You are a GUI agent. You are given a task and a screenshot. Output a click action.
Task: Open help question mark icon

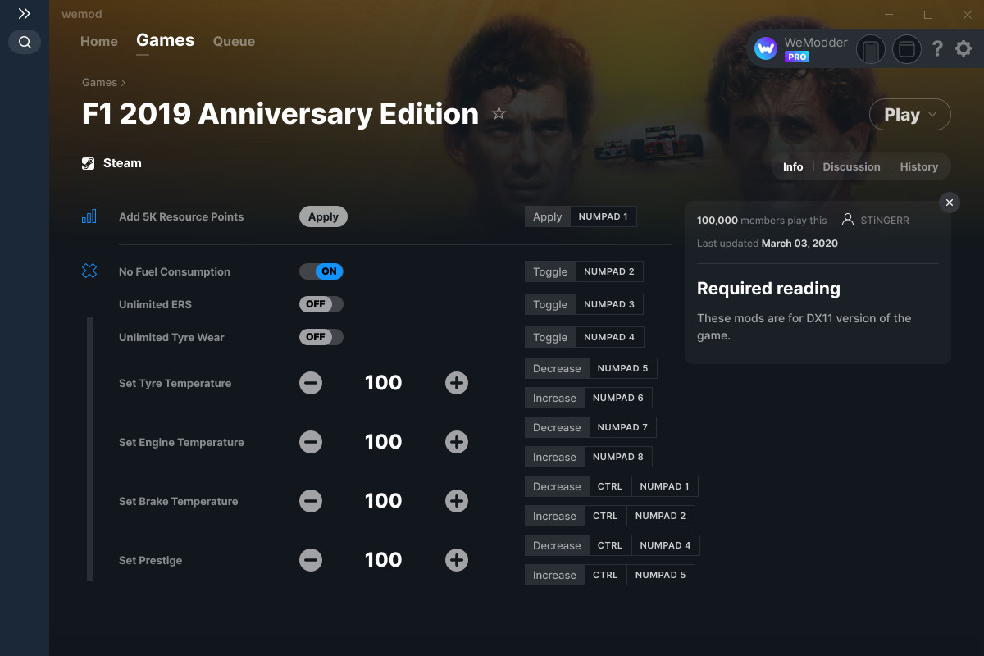click(937, 49)
